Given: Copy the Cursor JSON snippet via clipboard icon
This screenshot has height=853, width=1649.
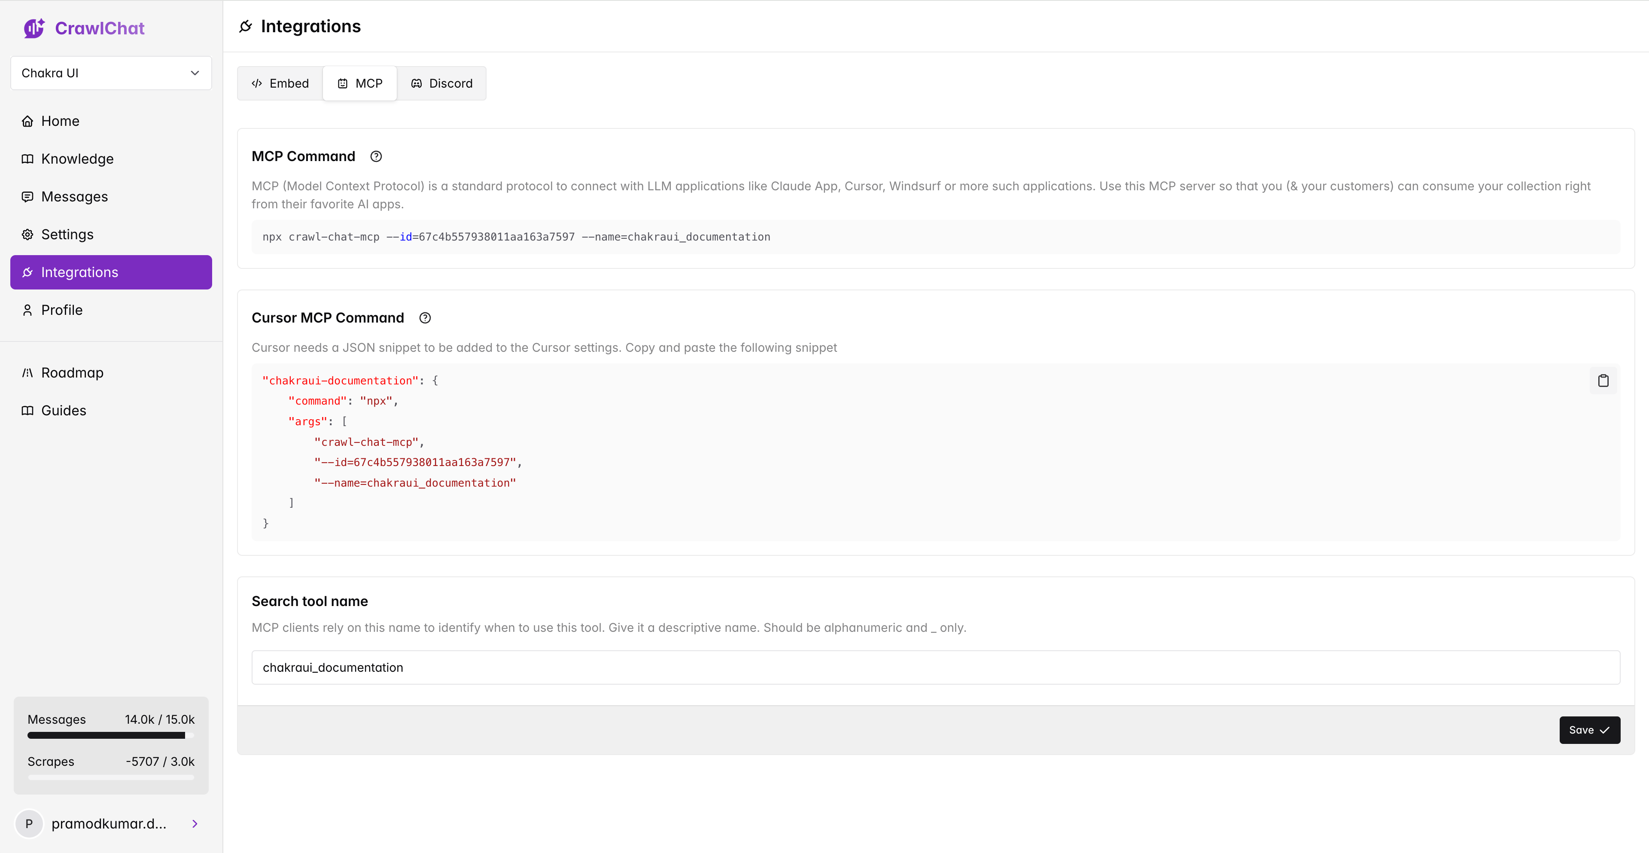Looking at the screenshot, I should 1603,381.
